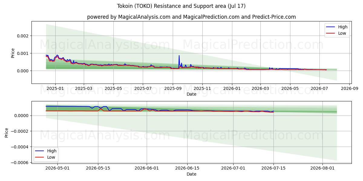Click the '2025-03' x-axis tick label
The width and height of the screenshot is (363, 181).
(84, 89)
